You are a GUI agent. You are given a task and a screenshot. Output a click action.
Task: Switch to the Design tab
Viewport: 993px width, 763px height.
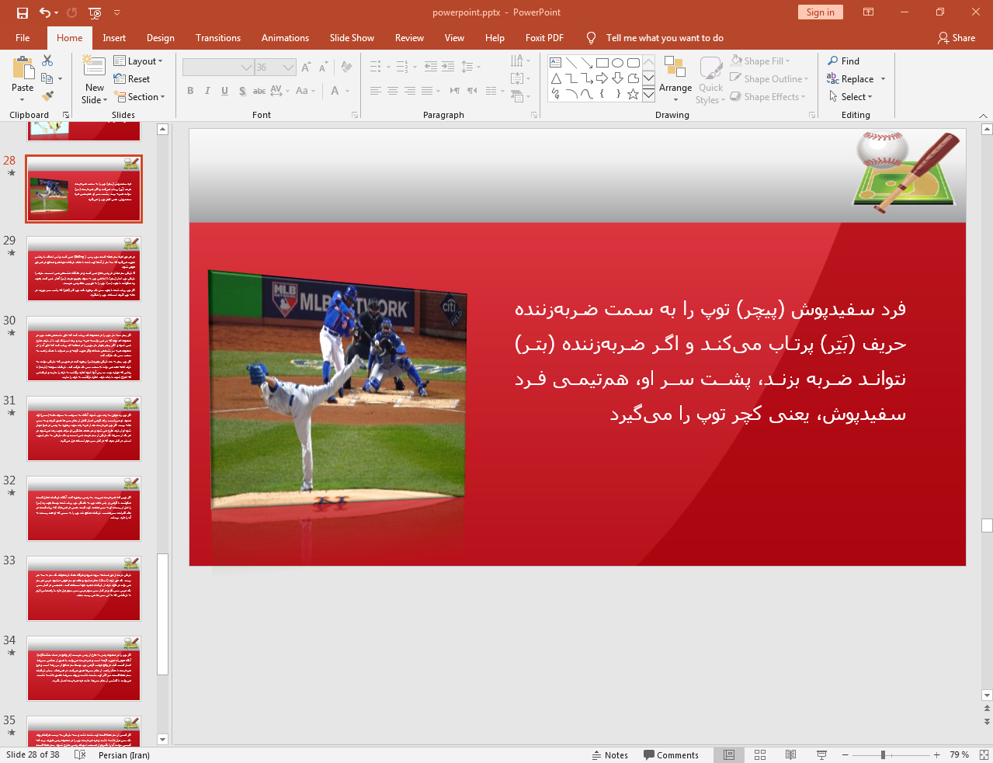pos(161,37)
